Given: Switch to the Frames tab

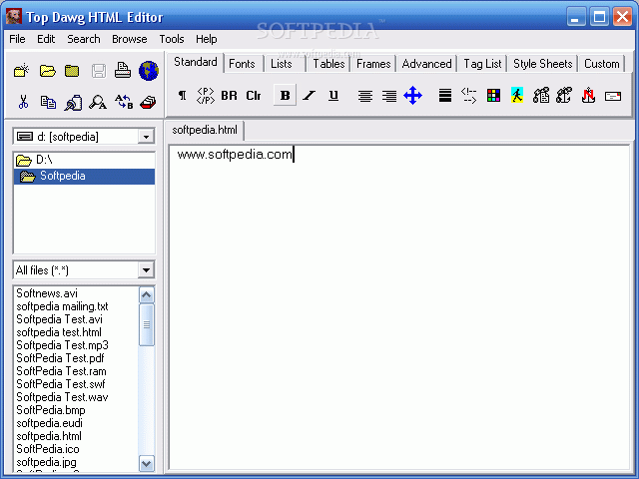Looking at the screenshot, I should [x=373, y=64].
